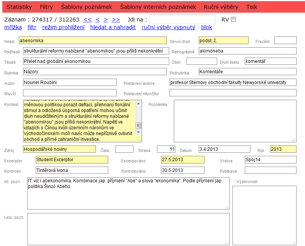Click the Poznámka textarea resize handle

click(x=294, y=140)
